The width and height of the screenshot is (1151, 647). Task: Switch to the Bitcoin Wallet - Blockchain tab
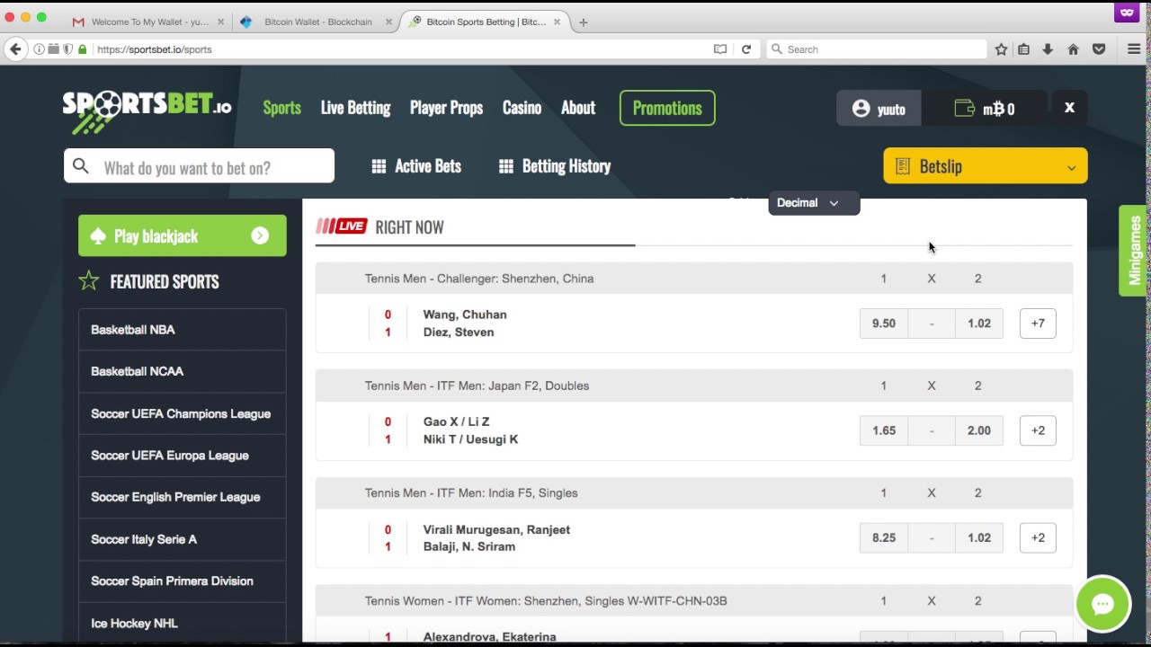point(316,22)
